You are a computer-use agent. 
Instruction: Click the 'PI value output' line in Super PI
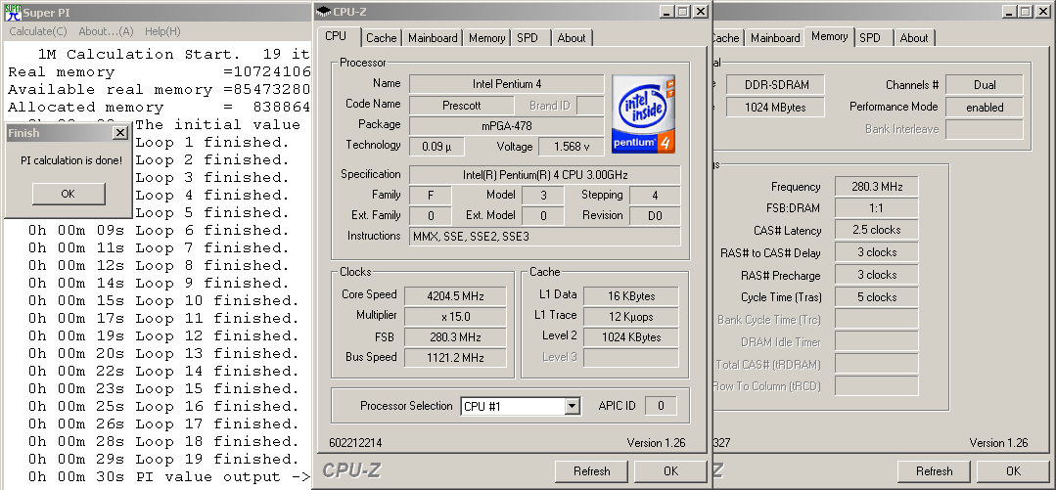pyautogui.click(x=169, y=476)
